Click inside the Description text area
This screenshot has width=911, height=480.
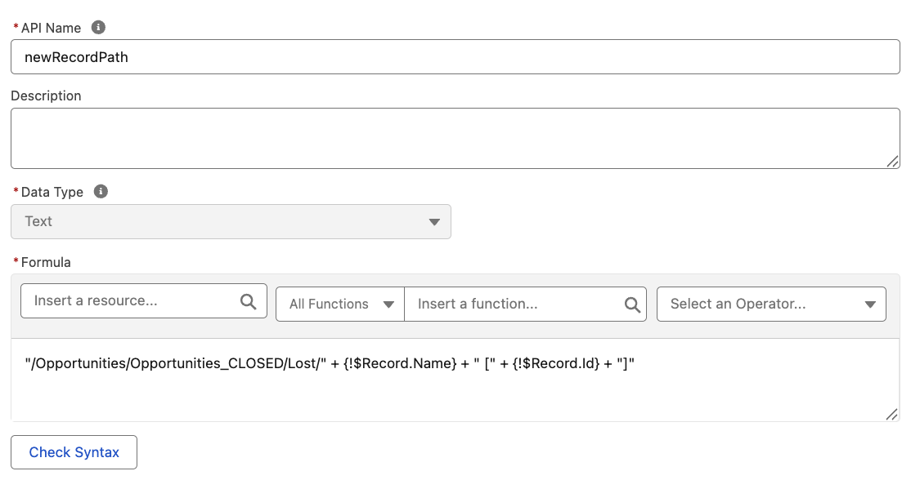[455, 138]
